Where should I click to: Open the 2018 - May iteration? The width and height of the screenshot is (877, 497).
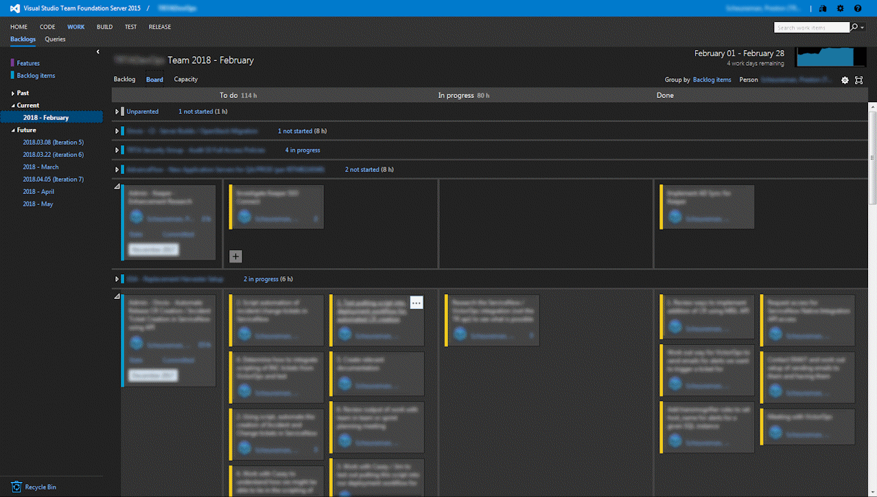tap(38, 204)
